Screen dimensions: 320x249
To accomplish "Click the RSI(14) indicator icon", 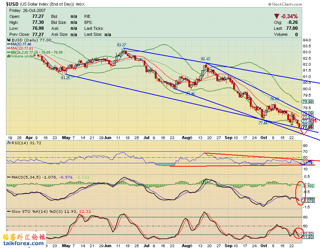I will (x=9, y=143).
